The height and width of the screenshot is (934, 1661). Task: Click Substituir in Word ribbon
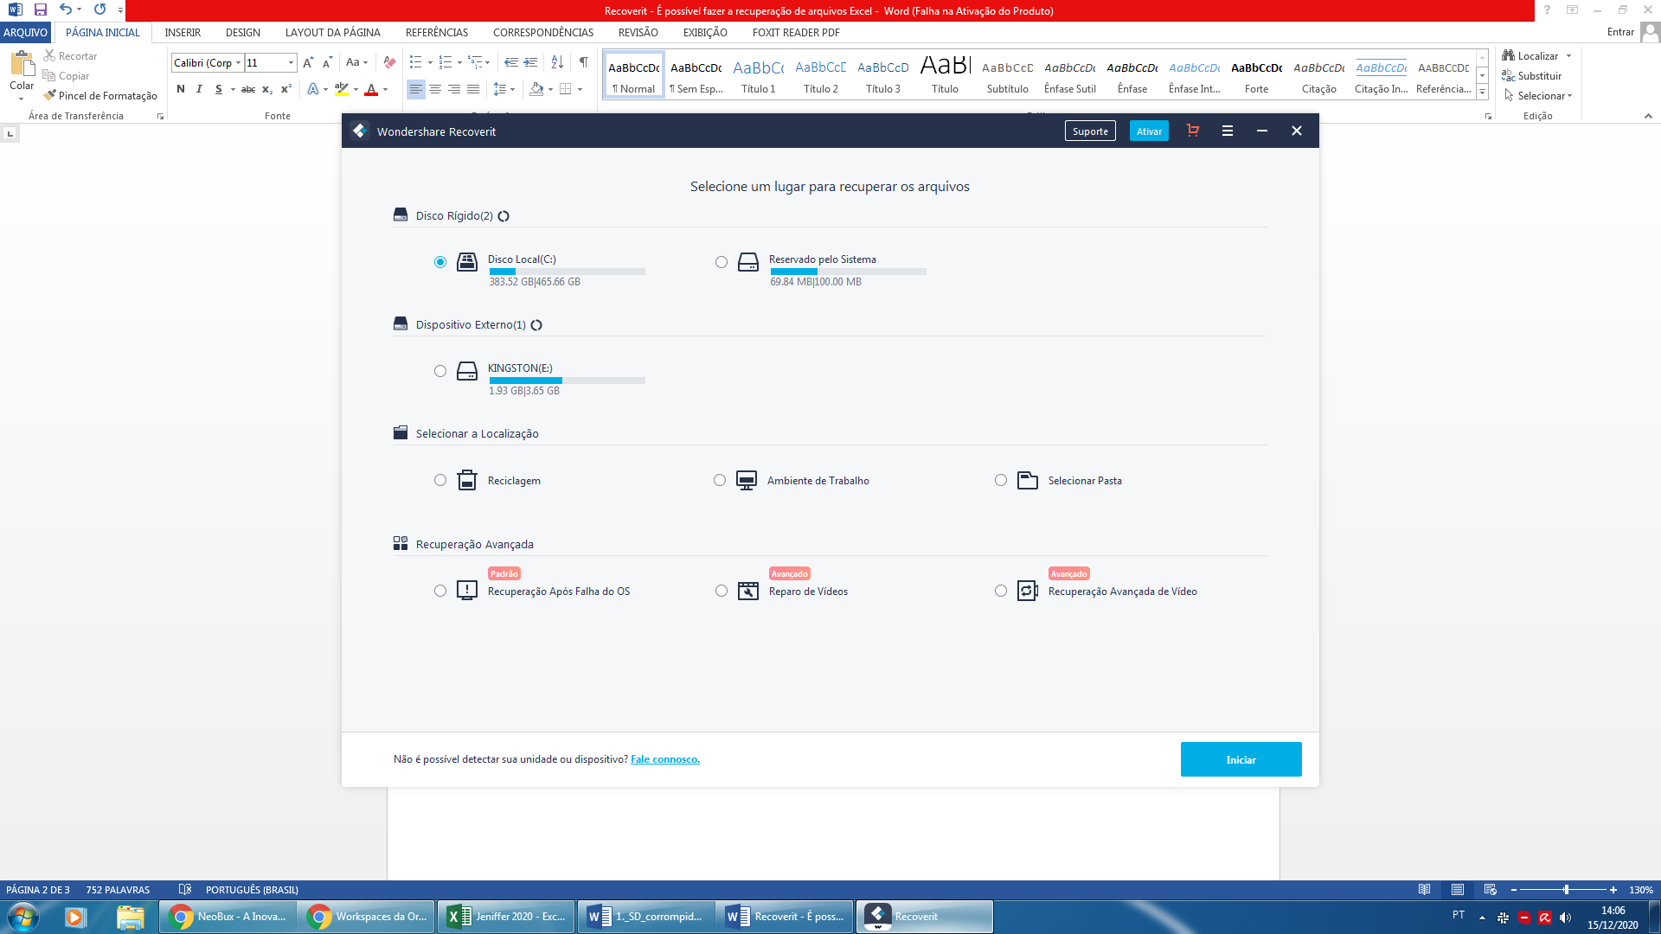pos(1532,76)
